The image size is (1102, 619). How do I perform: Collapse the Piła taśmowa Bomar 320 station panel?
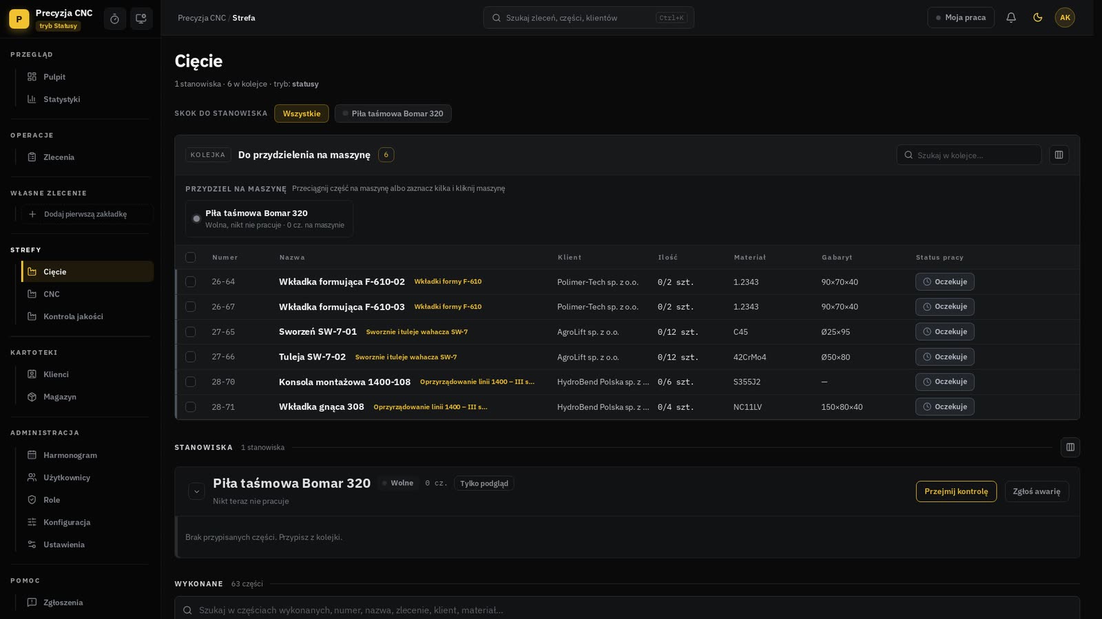(x=196, y=491)
